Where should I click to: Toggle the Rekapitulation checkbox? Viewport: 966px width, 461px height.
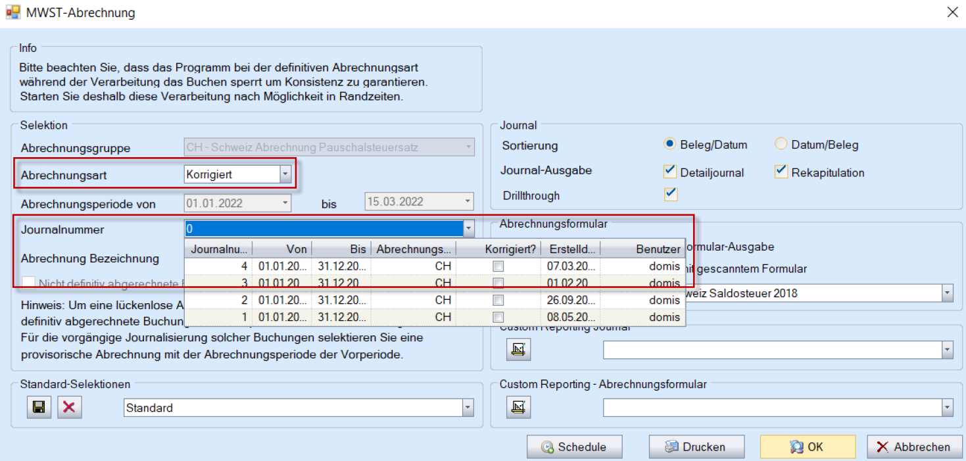(781, 172)
